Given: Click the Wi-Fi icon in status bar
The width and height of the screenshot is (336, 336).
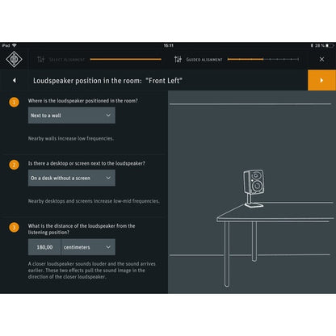Looking at the screenshot, I should coord(15,45).
